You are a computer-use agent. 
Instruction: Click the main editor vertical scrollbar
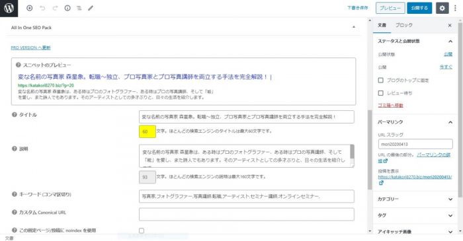pos(370,150)
